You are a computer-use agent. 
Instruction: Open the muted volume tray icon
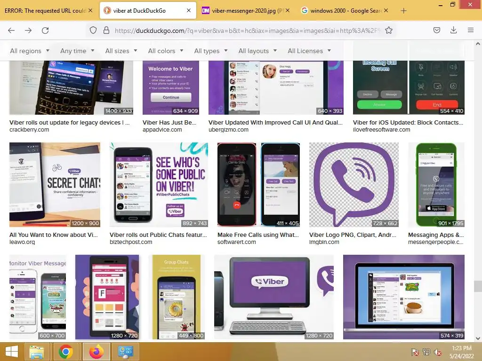point(438,352)
